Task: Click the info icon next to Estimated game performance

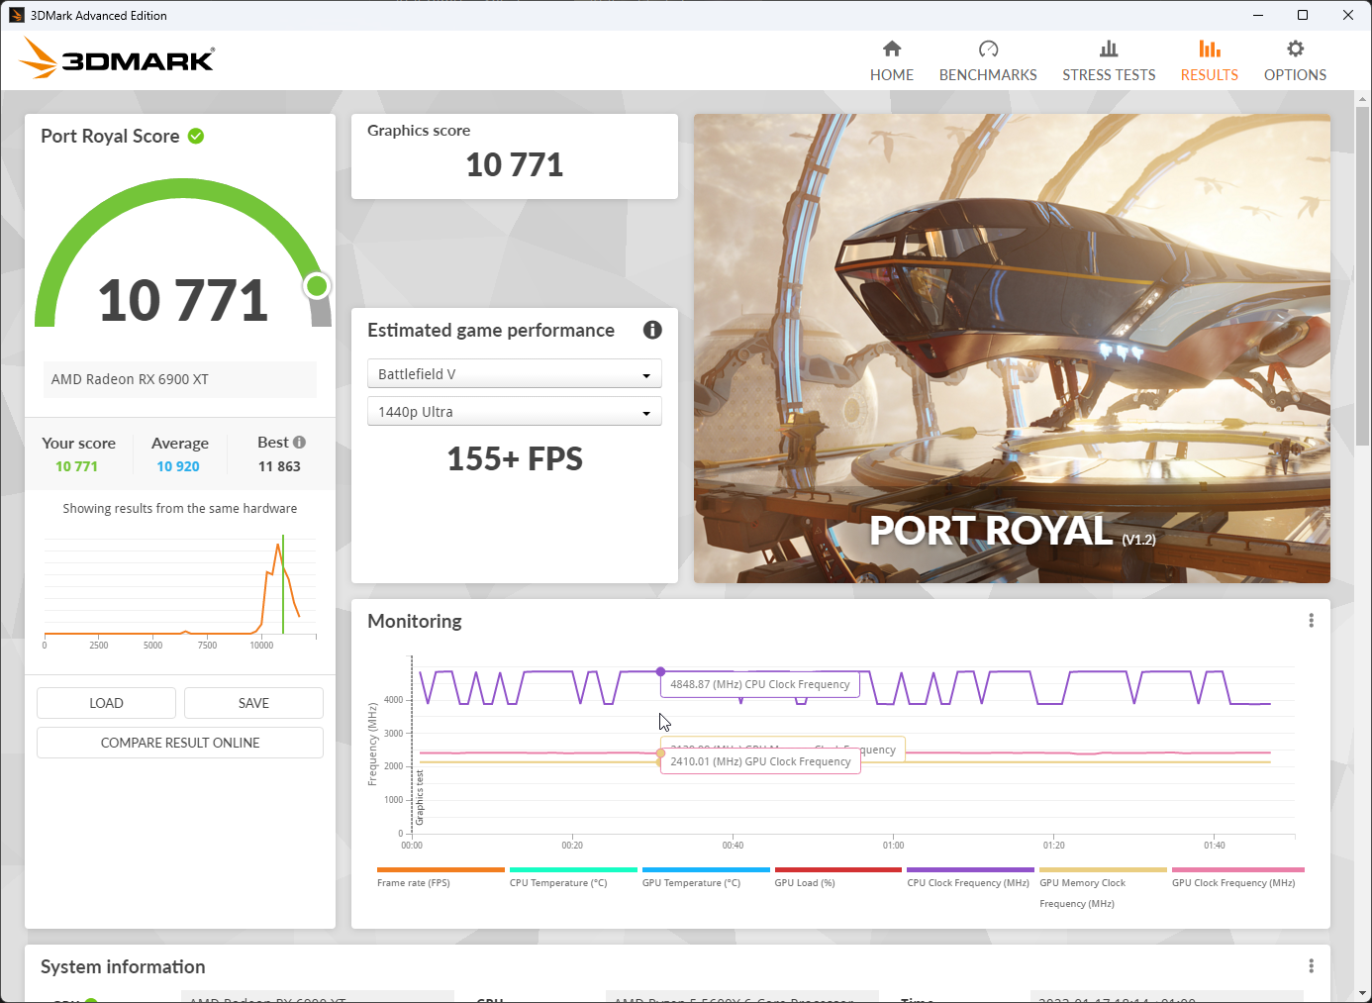Action: tap(652, 330)
